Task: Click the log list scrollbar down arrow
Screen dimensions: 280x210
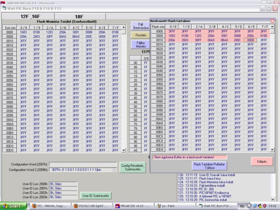Action: (x=273, y=199)
